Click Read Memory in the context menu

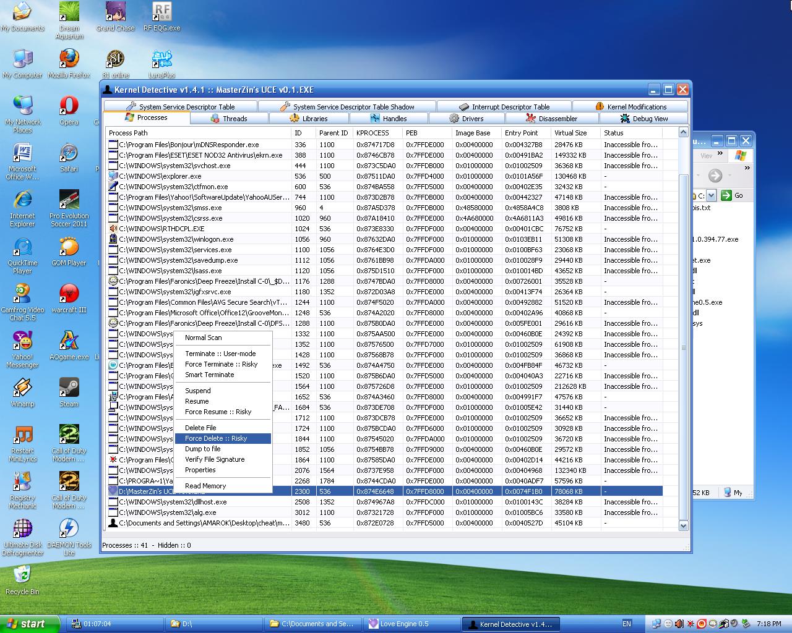tap(205, 486)
